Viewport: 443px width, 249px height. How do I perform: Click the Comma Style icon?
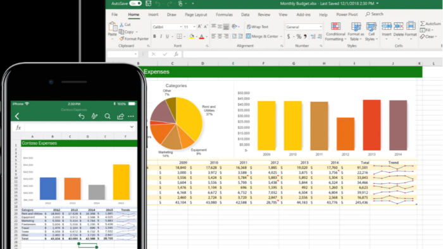[x=305, y=37]
